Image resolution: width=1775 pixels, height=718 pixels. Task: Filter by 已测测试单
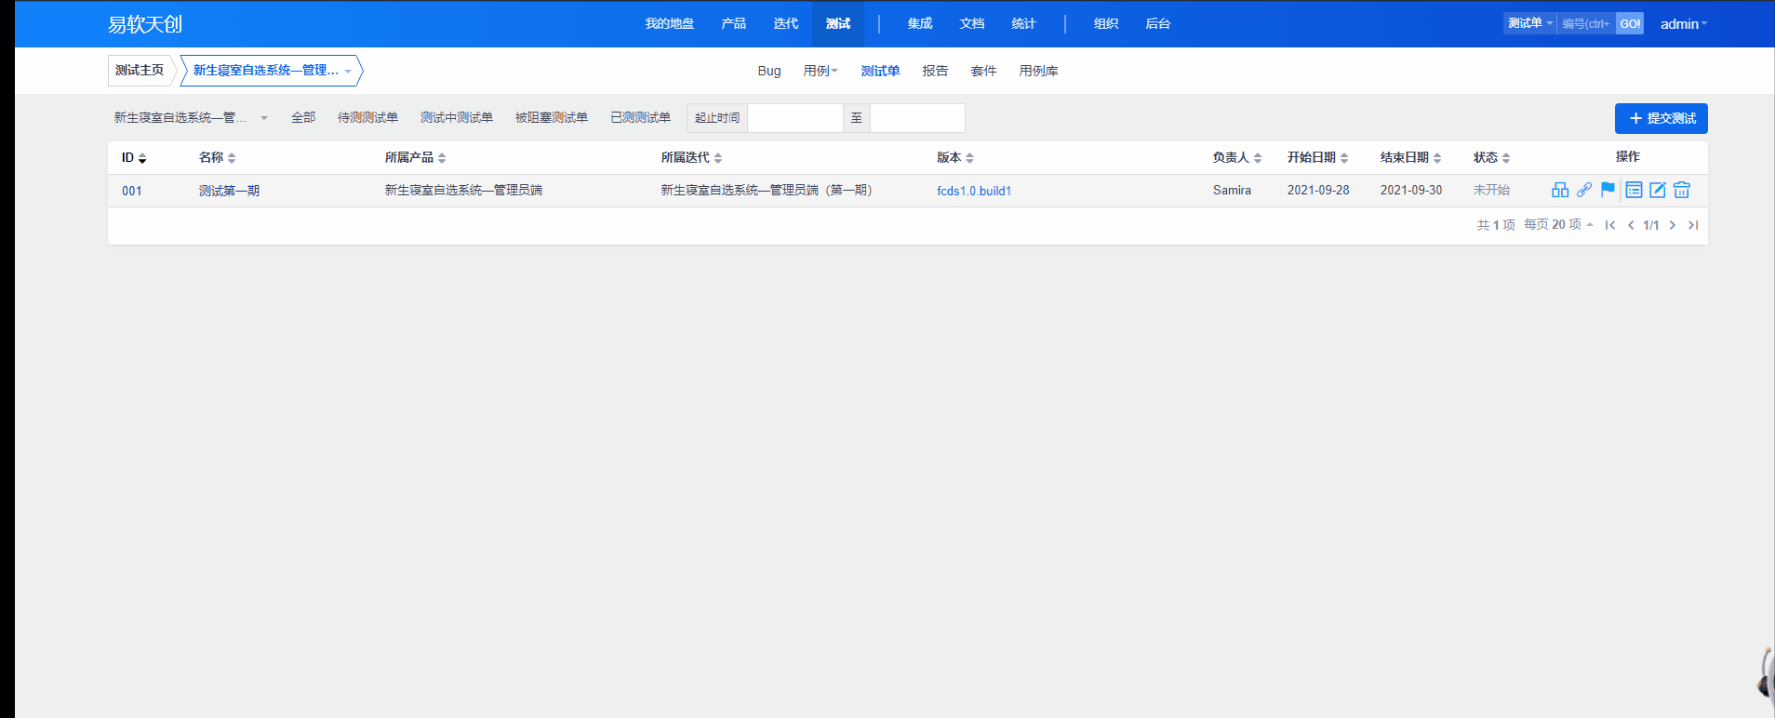point(640,118)
